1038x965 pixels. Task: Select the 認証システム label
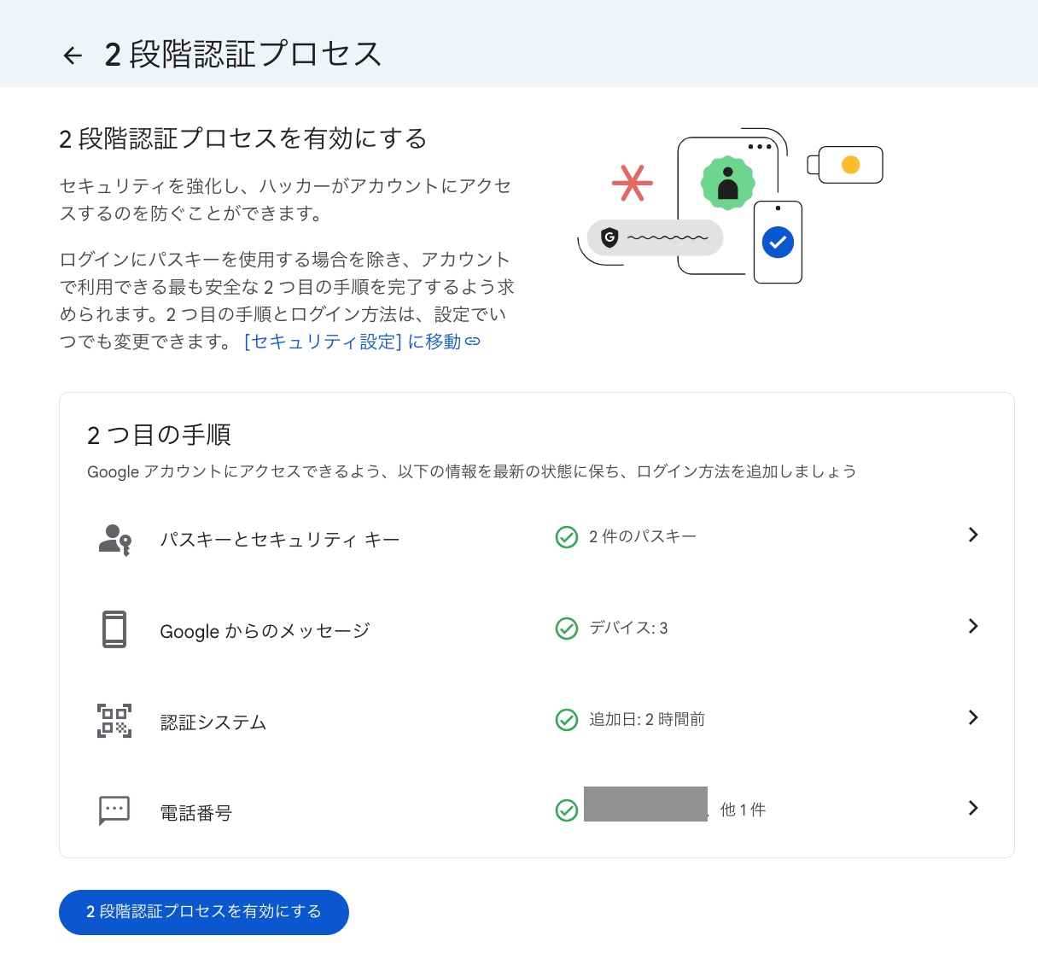[213, 722]
